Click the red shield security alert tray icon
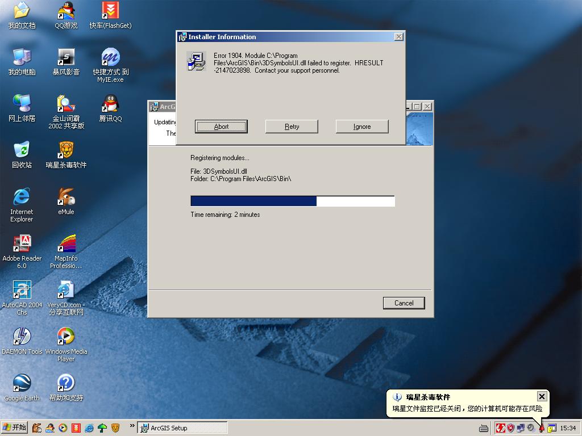The height and width of the screenshot is (436, 582). click(511, 428)
